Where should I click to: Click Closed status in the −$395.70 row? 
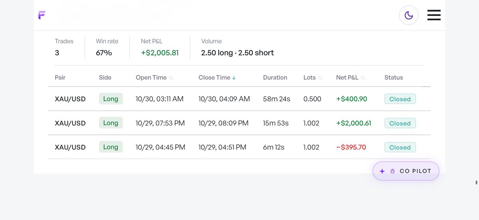point(400,147)
